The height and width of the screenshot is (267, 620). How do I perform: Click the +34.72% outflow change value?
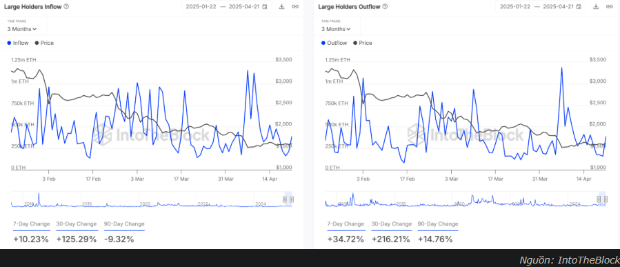tap(346, 239)
